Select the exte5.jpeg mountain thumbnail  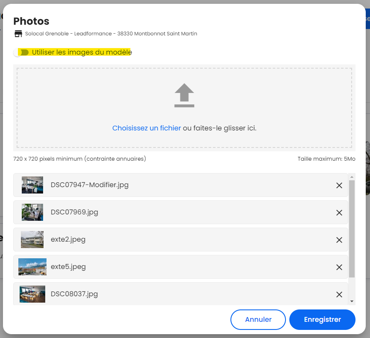click(x=32, y=267)
